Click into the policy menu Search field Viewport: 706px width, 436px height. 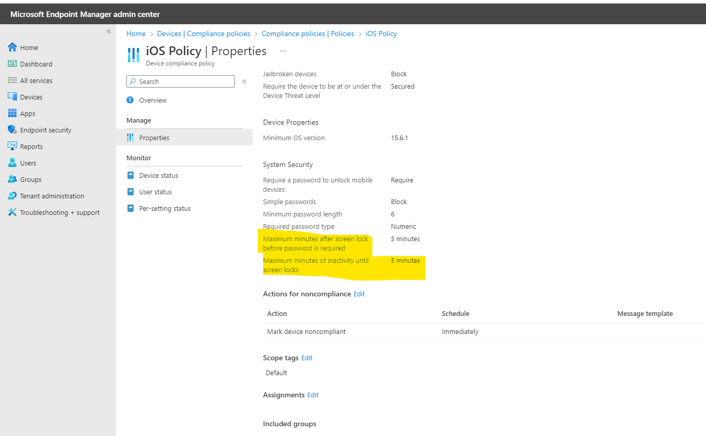[180, 81]
